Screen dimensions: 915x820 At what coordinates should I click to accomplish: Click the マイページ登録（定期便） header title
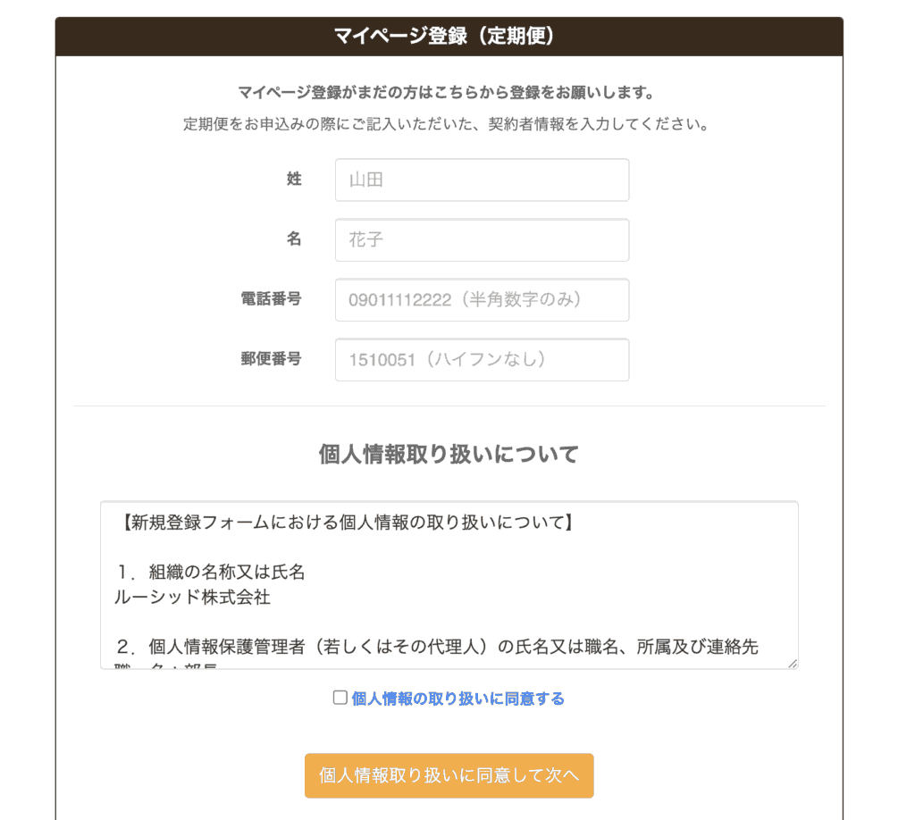[x=445, y=36]
